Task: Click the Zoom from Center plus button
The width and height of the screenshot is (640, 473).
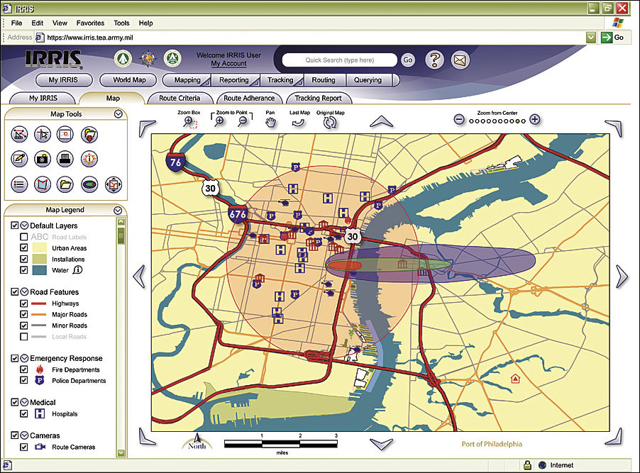Action: pyautogui.click(x=535, y=120)
